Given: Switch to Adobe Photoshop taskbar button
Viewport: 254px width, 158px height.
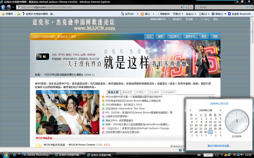Looking at the screenshot, I should (37, 155).
